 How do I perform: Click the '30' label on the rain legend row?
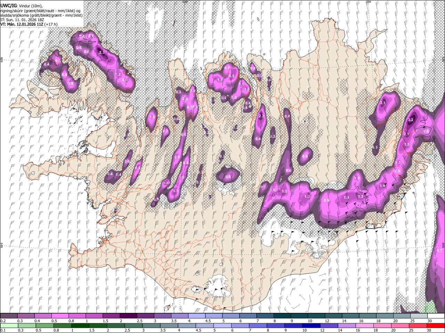pos(430,330)
